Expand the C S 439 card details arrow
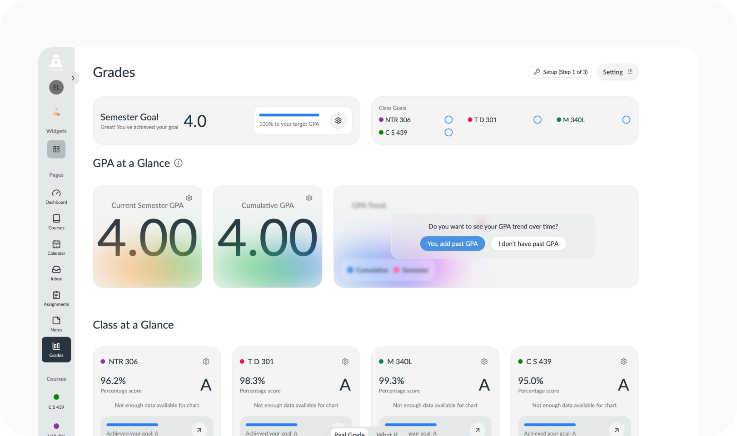The height and width of the screenshot is (436, 737). pos(617,430)
